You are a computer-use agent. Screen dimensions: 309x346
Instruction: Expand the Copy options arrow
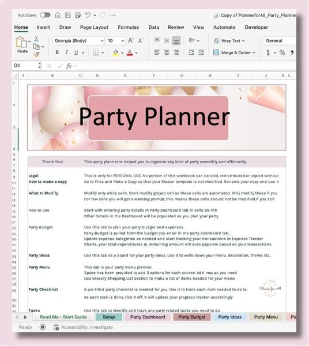(43, 47)
